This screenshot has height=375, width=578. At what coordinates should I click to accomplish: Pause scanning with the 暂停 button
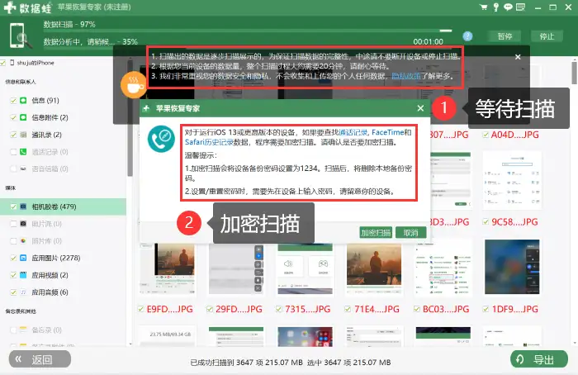click(x=505, y=36)
